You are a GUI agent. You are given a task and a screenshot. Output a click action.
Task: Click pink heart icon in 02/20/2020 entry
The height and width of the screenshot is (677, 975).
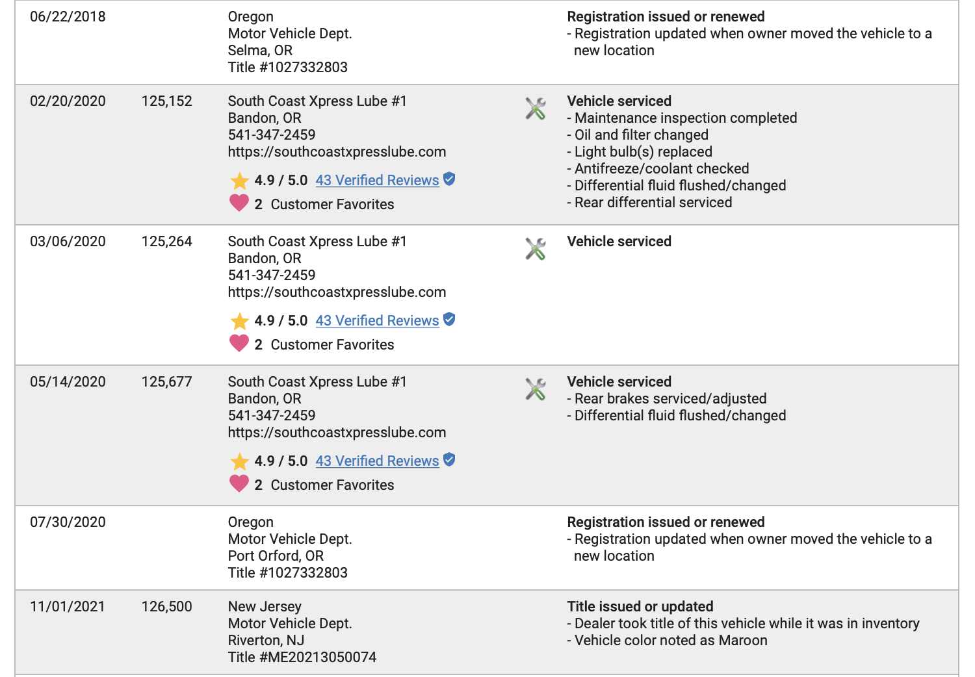(239, 203)
